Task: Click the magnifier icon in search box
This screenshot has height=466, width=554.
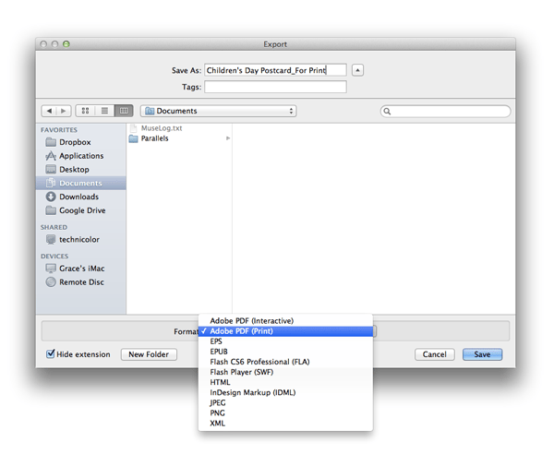Action: pyautogui.click(x=387, y=112)
